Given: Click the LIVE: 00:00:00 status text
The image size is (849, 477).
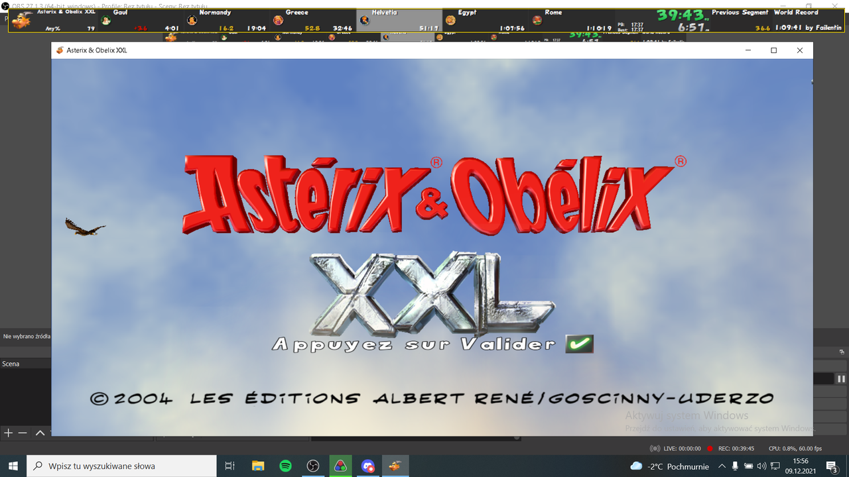Looking at the screenshot, I should point(682,449).
